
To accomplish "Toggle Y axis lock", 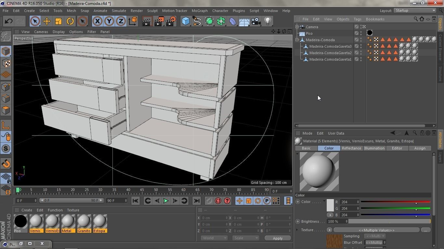I will [x=109, y=21].
